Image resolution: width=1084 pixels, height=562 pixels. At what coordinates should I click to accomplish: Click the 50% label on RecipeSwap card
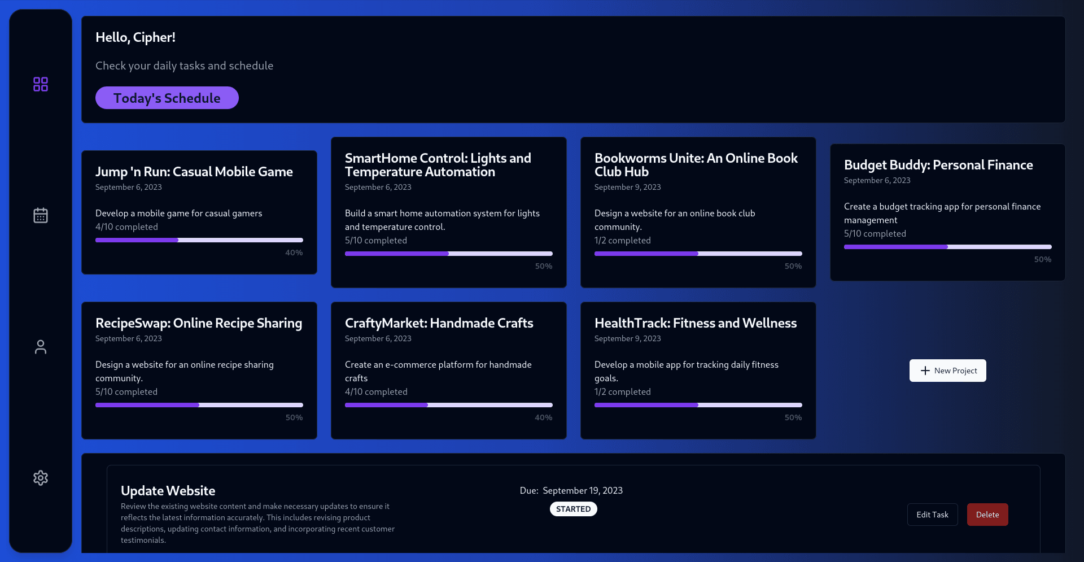coord(294,417)
